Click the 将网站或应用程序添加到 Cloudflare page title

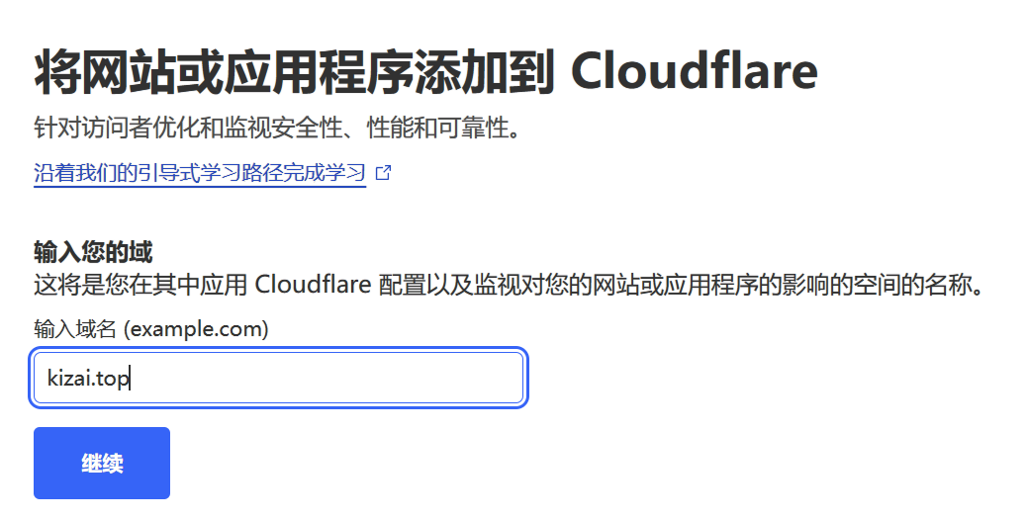[425, 71]
